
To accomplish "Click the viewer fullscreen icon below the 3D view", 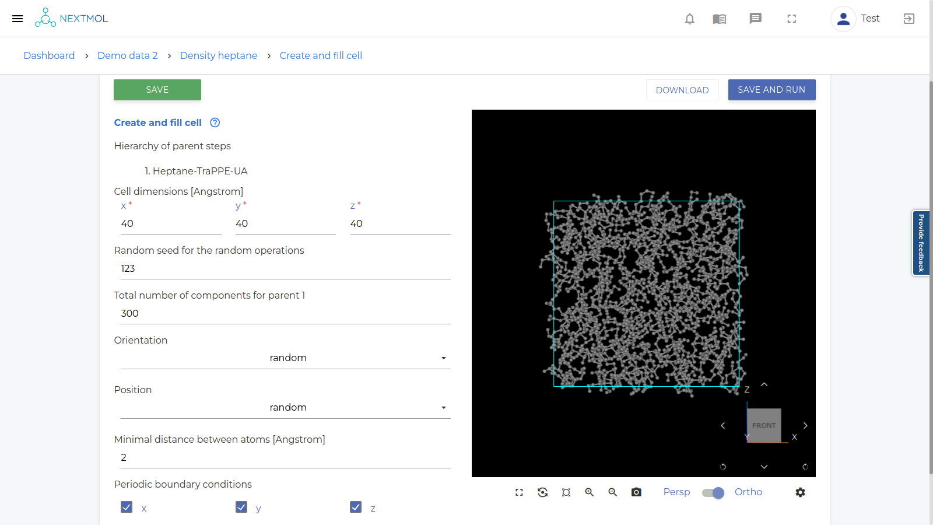I will pos(519,492).
